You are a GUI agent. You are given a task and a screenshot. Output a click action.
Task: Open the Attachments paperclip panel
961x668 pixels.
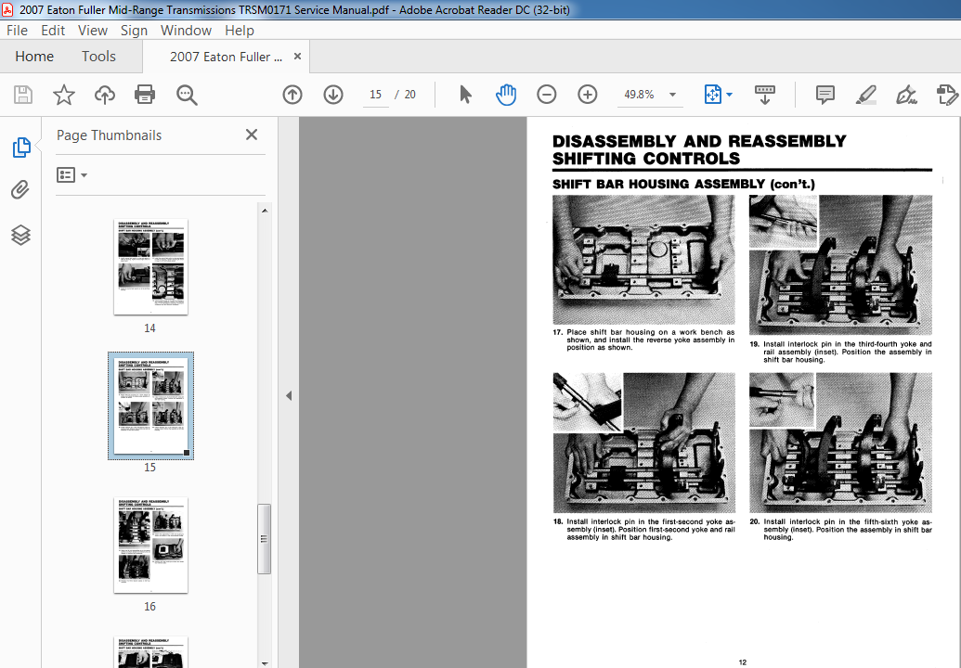[x=20, y=190]
